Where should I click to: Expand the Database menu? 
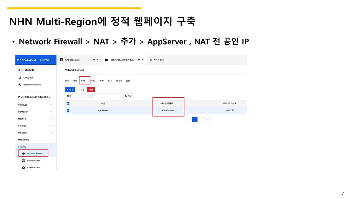point(35,133)
